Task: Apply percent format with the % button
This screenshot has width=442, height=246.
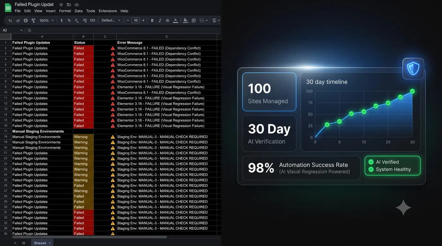Action: click(69, 20)
